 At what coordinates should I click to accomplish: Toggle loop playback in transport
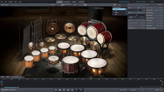56,90
